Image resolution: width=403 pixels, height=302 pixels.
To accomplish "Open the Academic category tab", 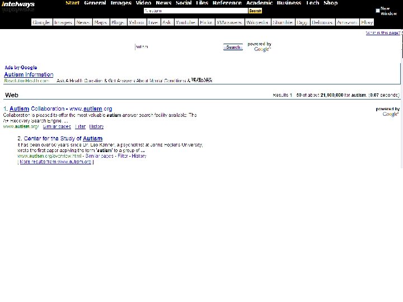I will [x=259, y=3].
